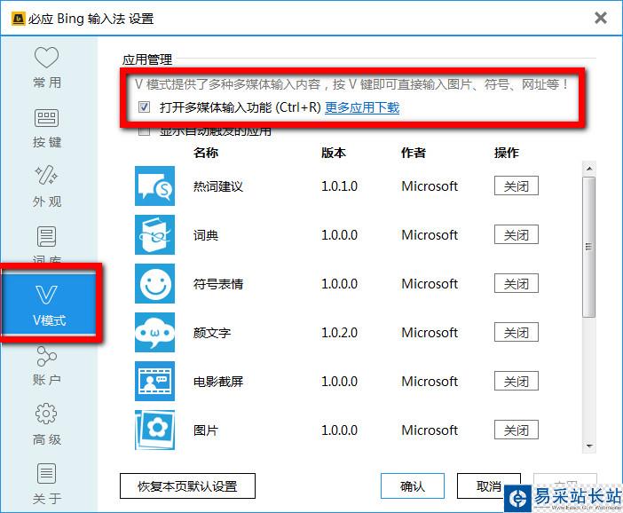Click the app list scrollbar down arrow
The height and width of the screenshot is (513, 623).
click(x=589, y=446)
